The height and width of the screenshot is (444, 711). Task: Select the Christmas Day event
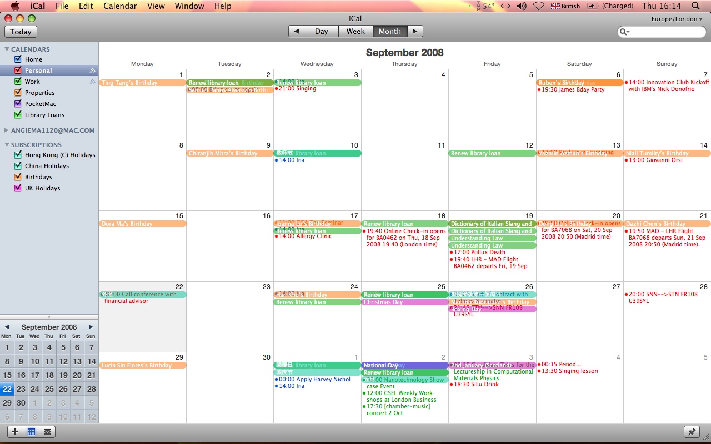point(405,302)
